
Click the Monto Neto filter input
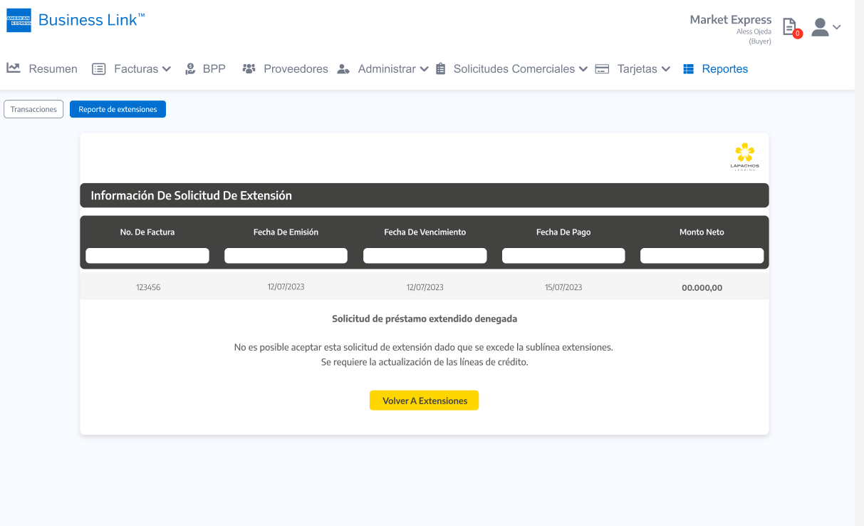(x=702, y=256)
